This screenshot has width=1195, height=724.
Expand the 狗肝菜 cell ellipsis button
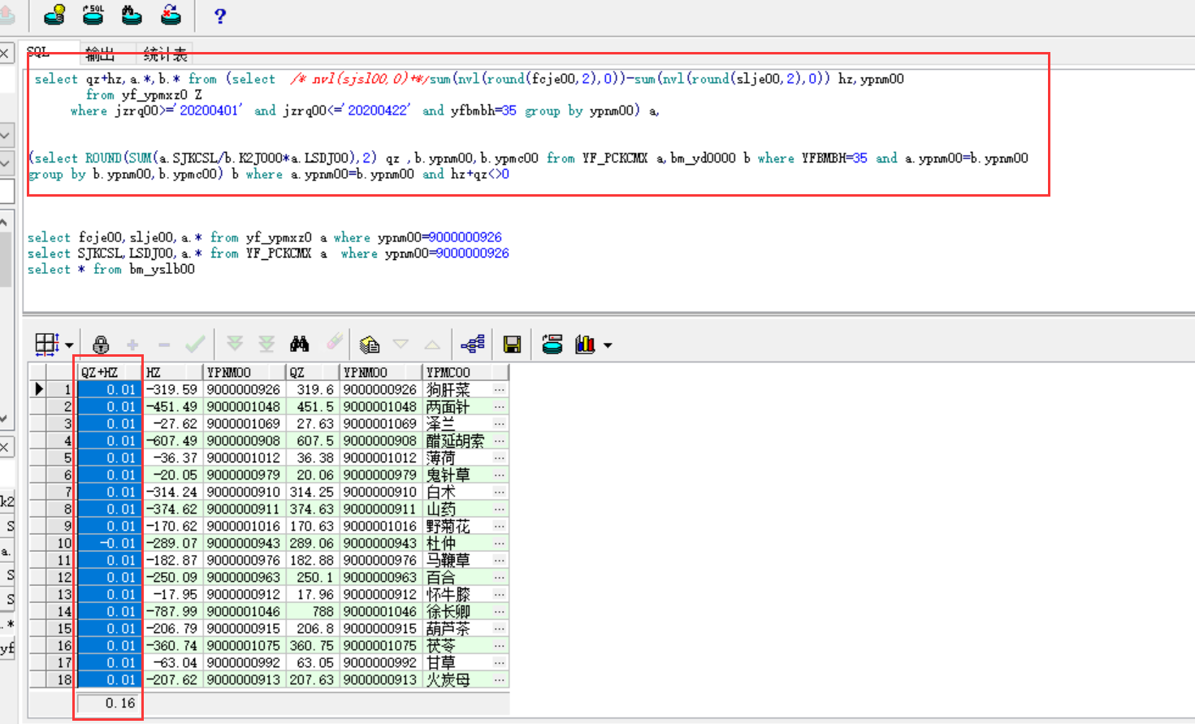[499, 390]
